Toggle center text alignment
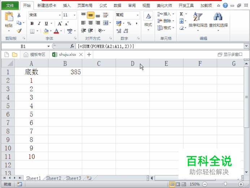The image size is (250, 188). [91, 23]
